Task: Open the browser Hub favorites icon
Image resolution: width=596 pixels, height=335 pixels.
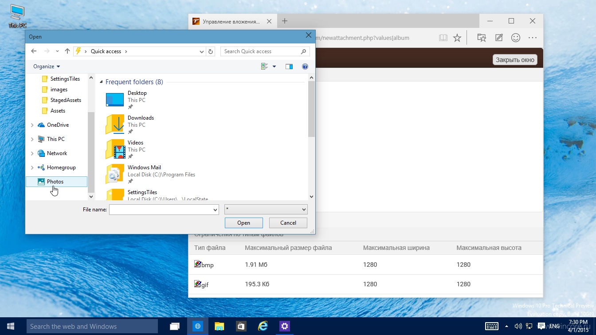Action: point(482,38)
